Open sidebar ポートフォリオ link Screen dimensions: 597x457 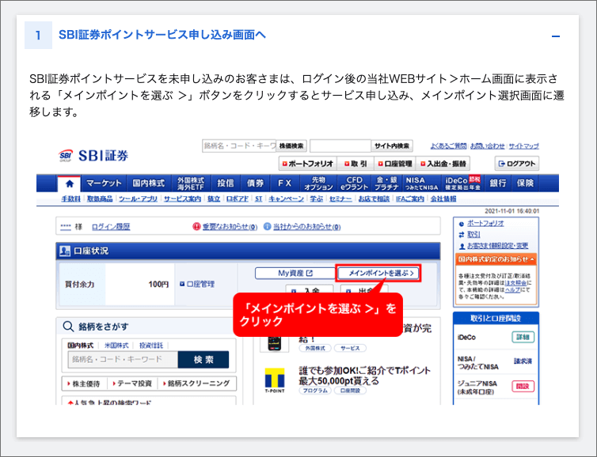(485, 224)
